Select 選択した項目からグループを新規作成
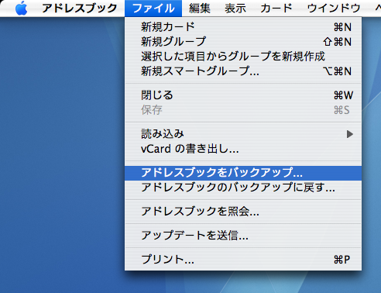Viewport: 381px width, 293px height. [243, 57]
